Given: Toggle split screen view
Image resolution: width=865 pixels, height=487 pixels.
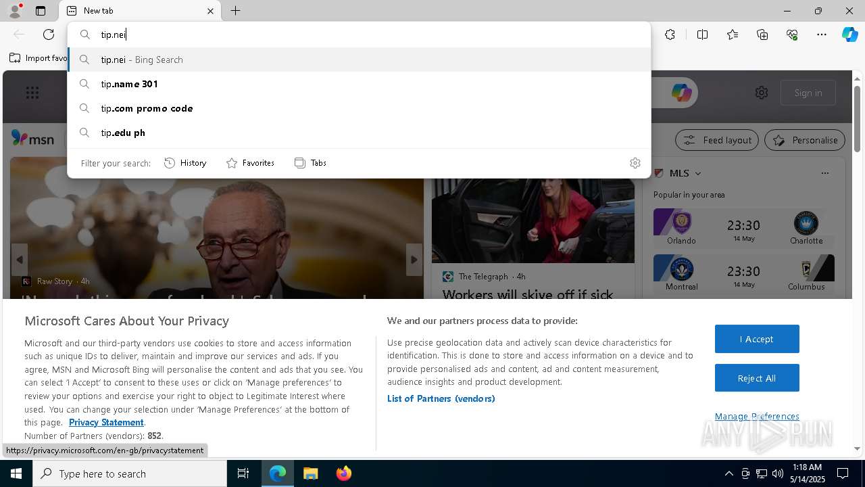Looking at the screenshot, I should click(x=702, y=34).
